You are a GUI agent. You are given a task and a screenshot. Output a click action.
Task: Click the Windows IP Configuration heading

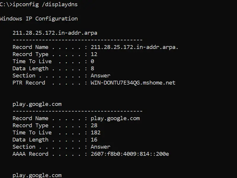(39, 19)
